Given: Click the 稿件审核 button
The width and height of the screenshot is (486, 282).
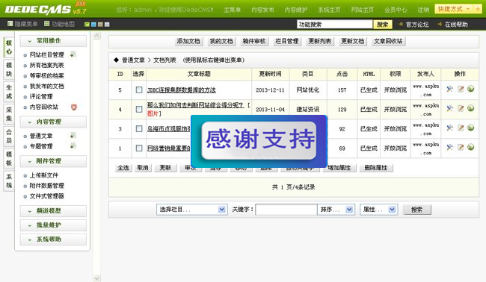Looking at the screenshot, I should pyautogui.click(x=254, y=41).
